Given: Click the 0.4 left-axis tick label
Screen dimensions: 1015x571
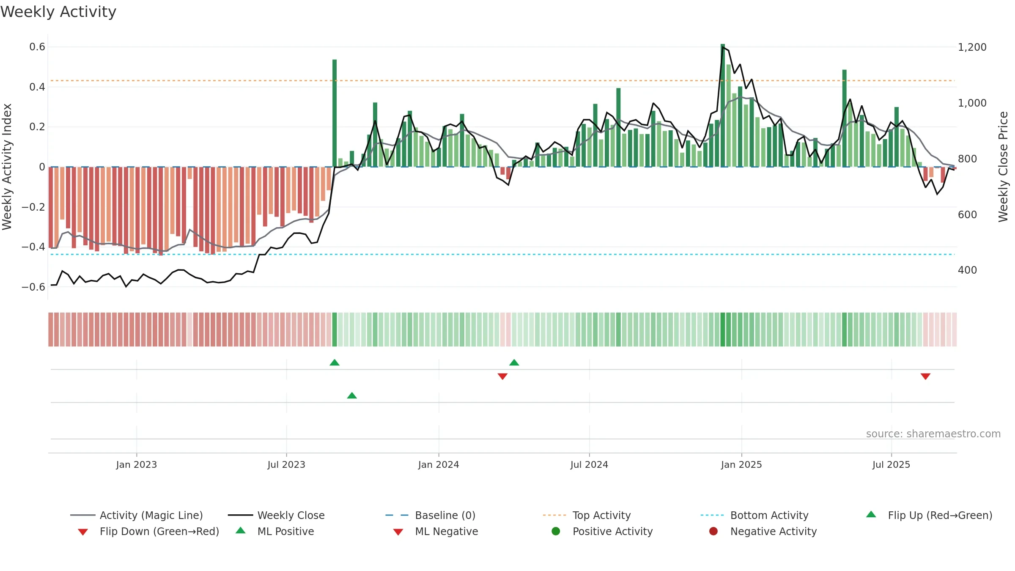Looking at the screenshot, I should (x=37, y=87).
